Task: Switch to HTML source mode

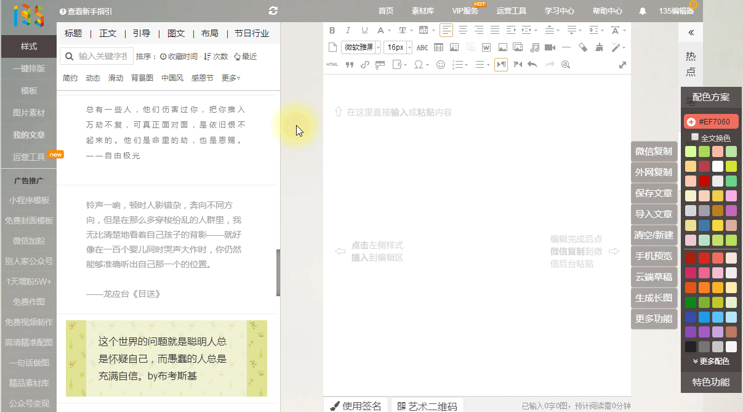Action: (x=332, y=65)
